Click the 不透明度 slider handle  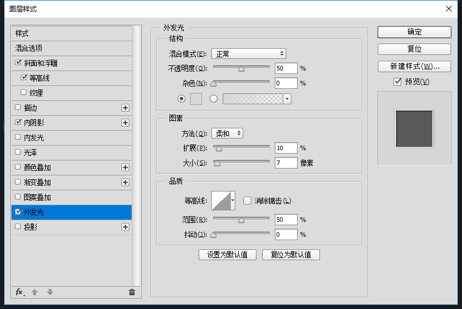[x=242, y=69]
